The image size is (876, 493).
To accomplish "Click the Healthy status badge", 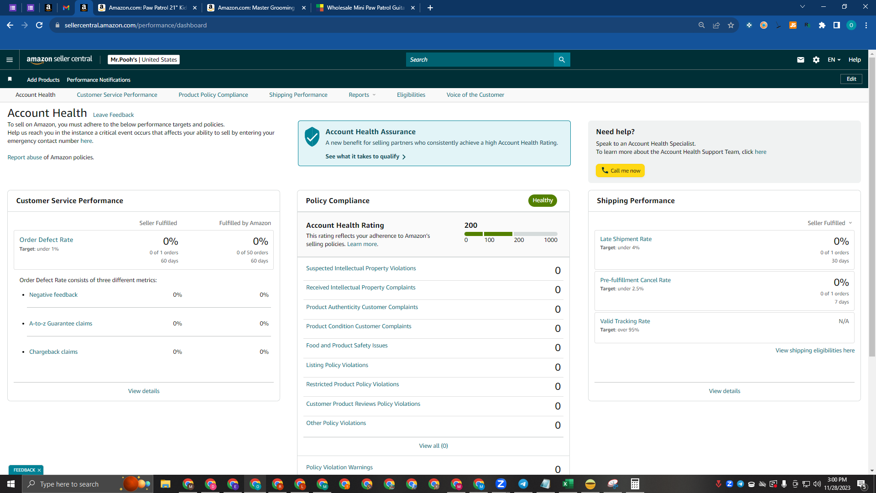I will 542,200.
